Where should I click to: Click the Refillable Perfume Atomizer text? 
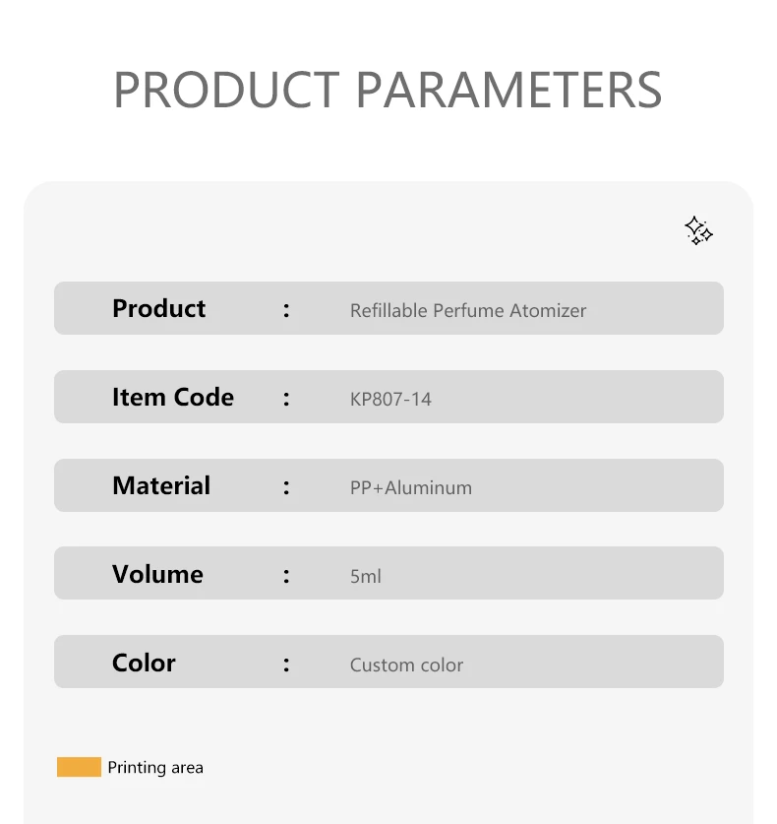pyautogui.click(x=468, y=310)
